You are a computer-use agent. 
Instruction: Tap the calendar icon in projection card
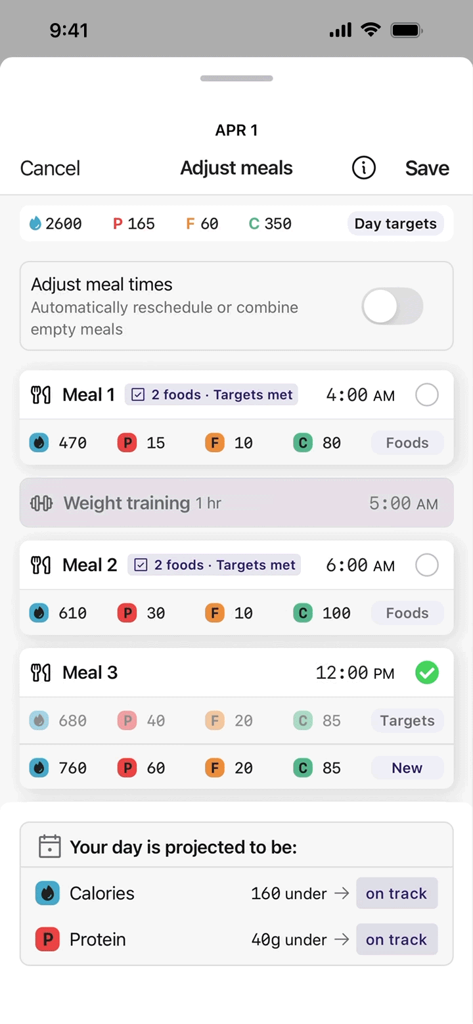tap(50, 847)
